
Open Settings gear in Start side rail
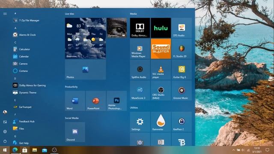tap(5, 131)
